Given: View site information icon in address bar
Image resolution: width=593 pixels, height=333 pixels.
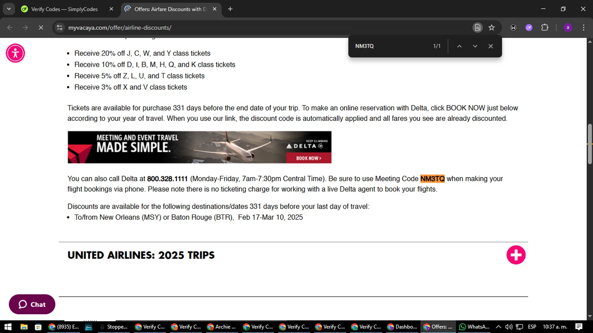Looking at the screenshot, I should coord(60,28).
